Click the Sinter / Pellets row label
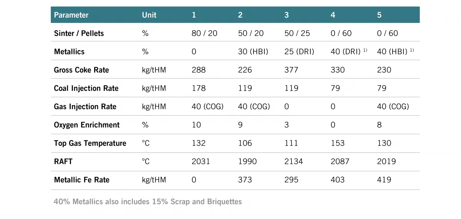Image resolution: width=461 pixels, height=219 pixels. click(x=79, y=33)
